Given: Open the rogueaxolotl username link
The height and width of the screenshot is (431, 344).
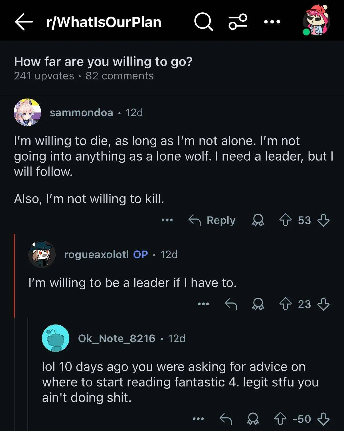Looking at the screenshot, I should (96, 254).
